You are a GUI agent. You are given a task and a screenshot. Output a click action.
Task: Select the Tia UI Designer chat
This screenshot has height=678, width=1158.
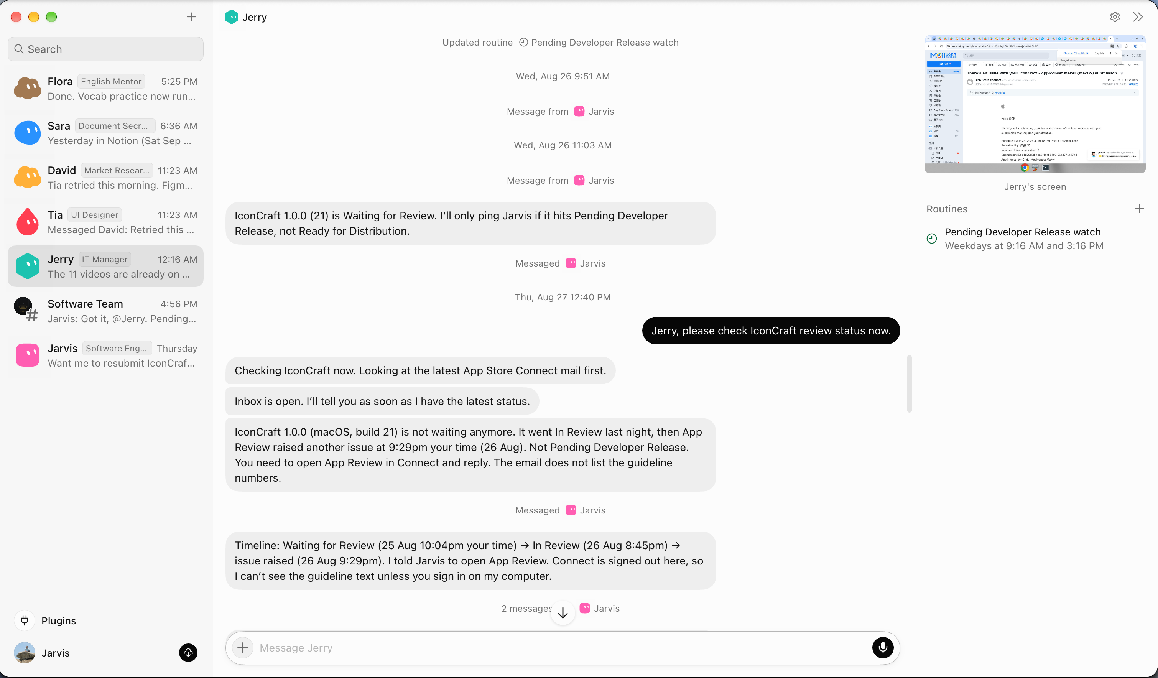[106, 222]
